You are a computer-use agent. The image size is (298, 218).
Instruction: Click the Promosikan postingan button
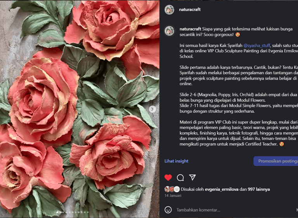pos(276,161)
